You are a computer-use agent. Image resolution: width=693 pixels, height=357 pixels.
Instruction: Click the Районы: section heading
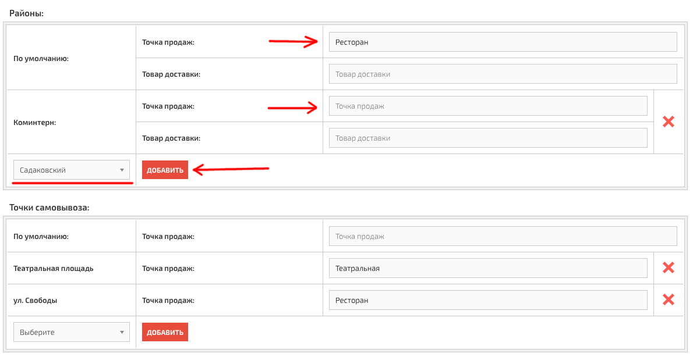(27, 13)
